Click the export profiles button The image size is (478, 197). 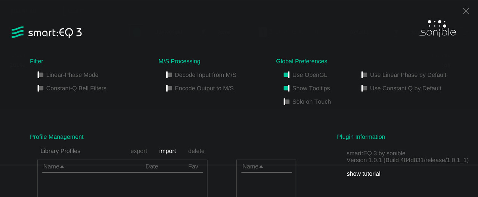[139, 151]
